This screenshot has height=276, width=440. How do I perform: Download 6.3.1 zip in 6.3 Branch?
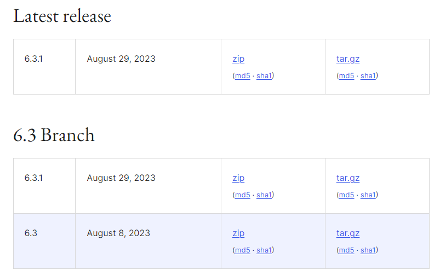click(238, 178)
